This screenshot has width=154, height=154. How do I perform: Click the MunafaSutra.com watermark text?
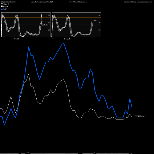144,2
